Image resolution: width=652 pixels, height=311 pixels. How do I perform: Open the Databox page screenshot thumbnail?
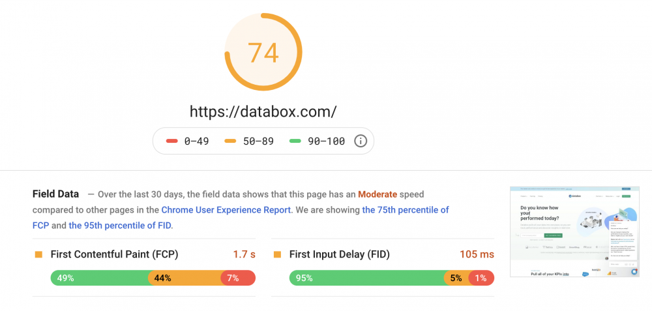click(574, 231)
